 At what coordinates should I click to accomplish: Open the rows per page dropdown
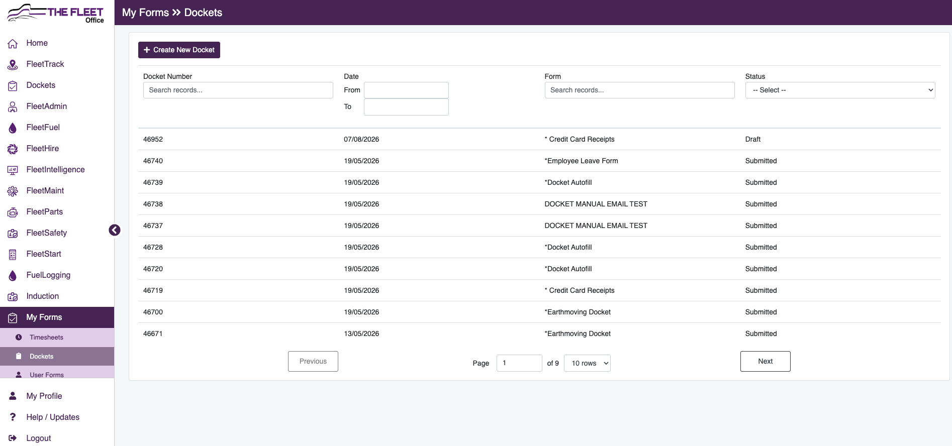[x=587, y=363]
